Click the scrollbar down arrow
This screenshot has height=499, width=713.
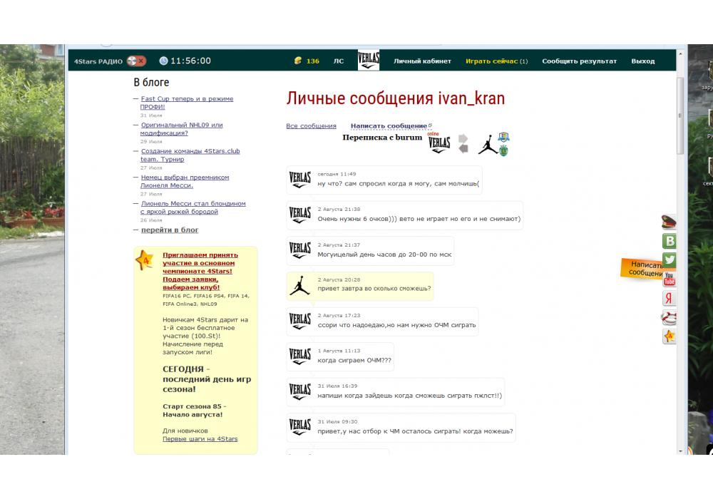point(680,451)
